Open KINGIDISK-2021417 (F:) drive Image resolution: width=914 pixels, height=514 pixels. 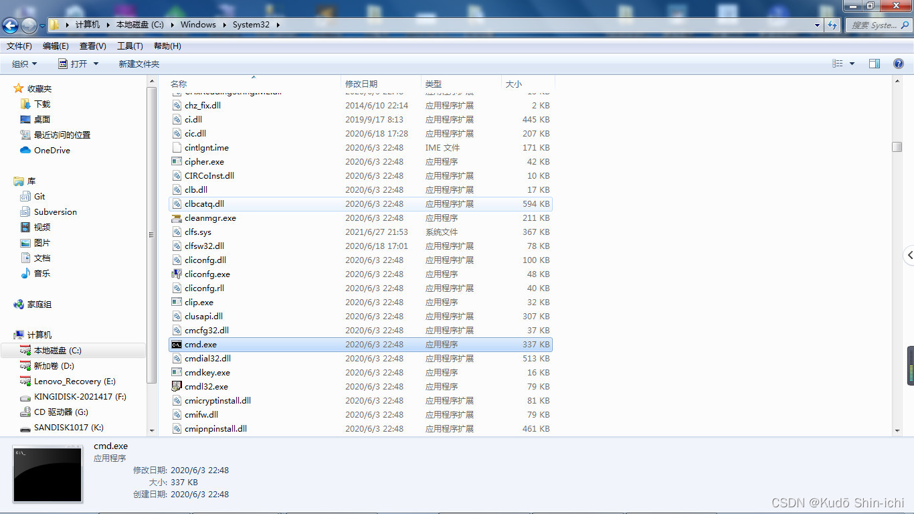click(80, 396)
